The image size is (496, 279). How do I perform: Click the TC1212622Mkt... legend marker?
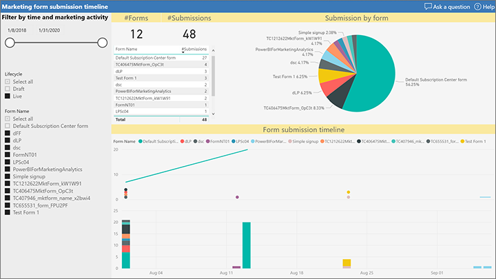coord(322,141)
